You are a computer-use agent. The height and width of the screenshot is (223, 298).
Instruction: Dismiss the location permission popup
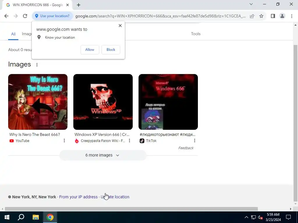120,26
